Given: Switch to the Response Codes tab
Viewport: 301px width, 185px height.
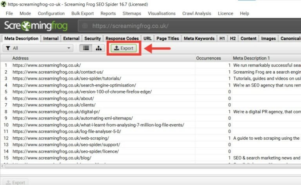Looking at the screenshot, I should (122, 38).
